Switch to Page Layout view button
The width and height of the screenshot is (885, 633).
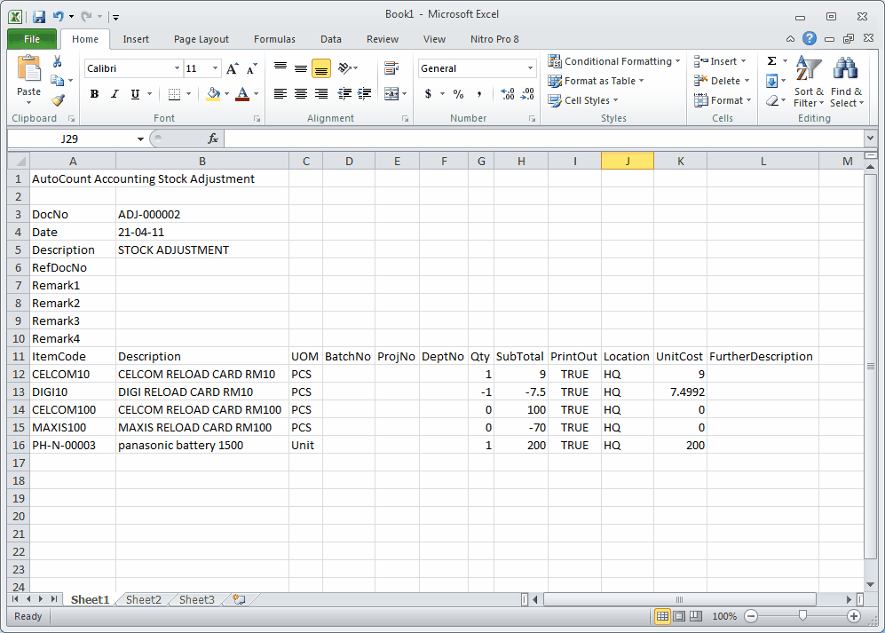point(680,616)
